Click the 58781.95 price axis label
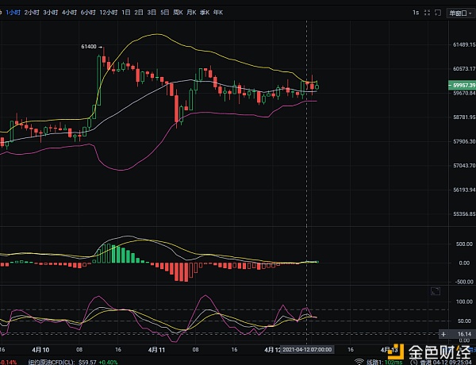The width and height of the screenshot is (476, 365). click(464, 117)
